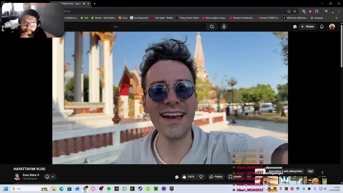This screenshot has width=343, height=193.
Task: Open the Connect | FIERCE G... bookmark
Action: [267, 18]
